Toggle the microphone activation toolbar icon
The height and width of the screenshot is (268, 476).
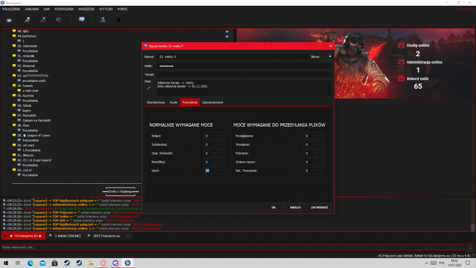27,20
